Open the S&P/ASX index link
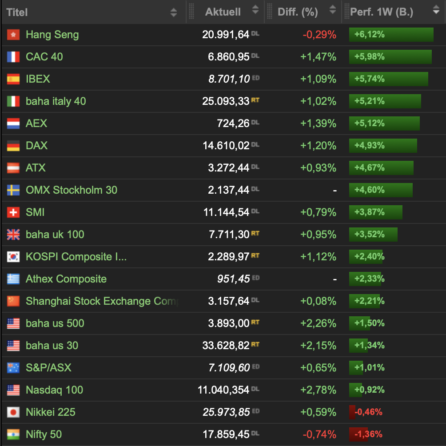446x446 pixels. pos(48,367)
